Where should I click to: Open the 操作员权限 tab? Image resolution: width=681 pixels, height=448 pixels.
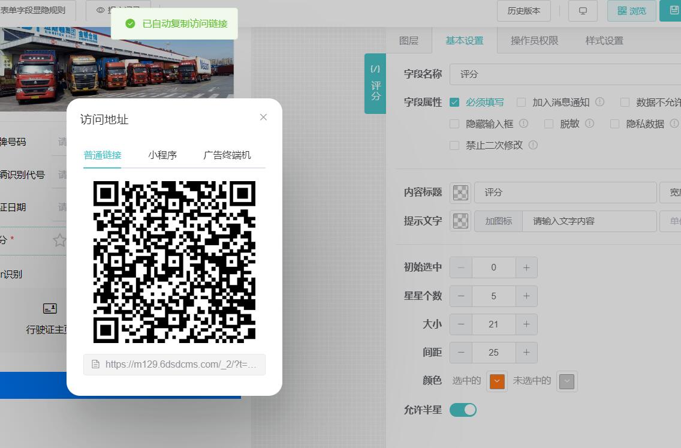tap(534, 41)
